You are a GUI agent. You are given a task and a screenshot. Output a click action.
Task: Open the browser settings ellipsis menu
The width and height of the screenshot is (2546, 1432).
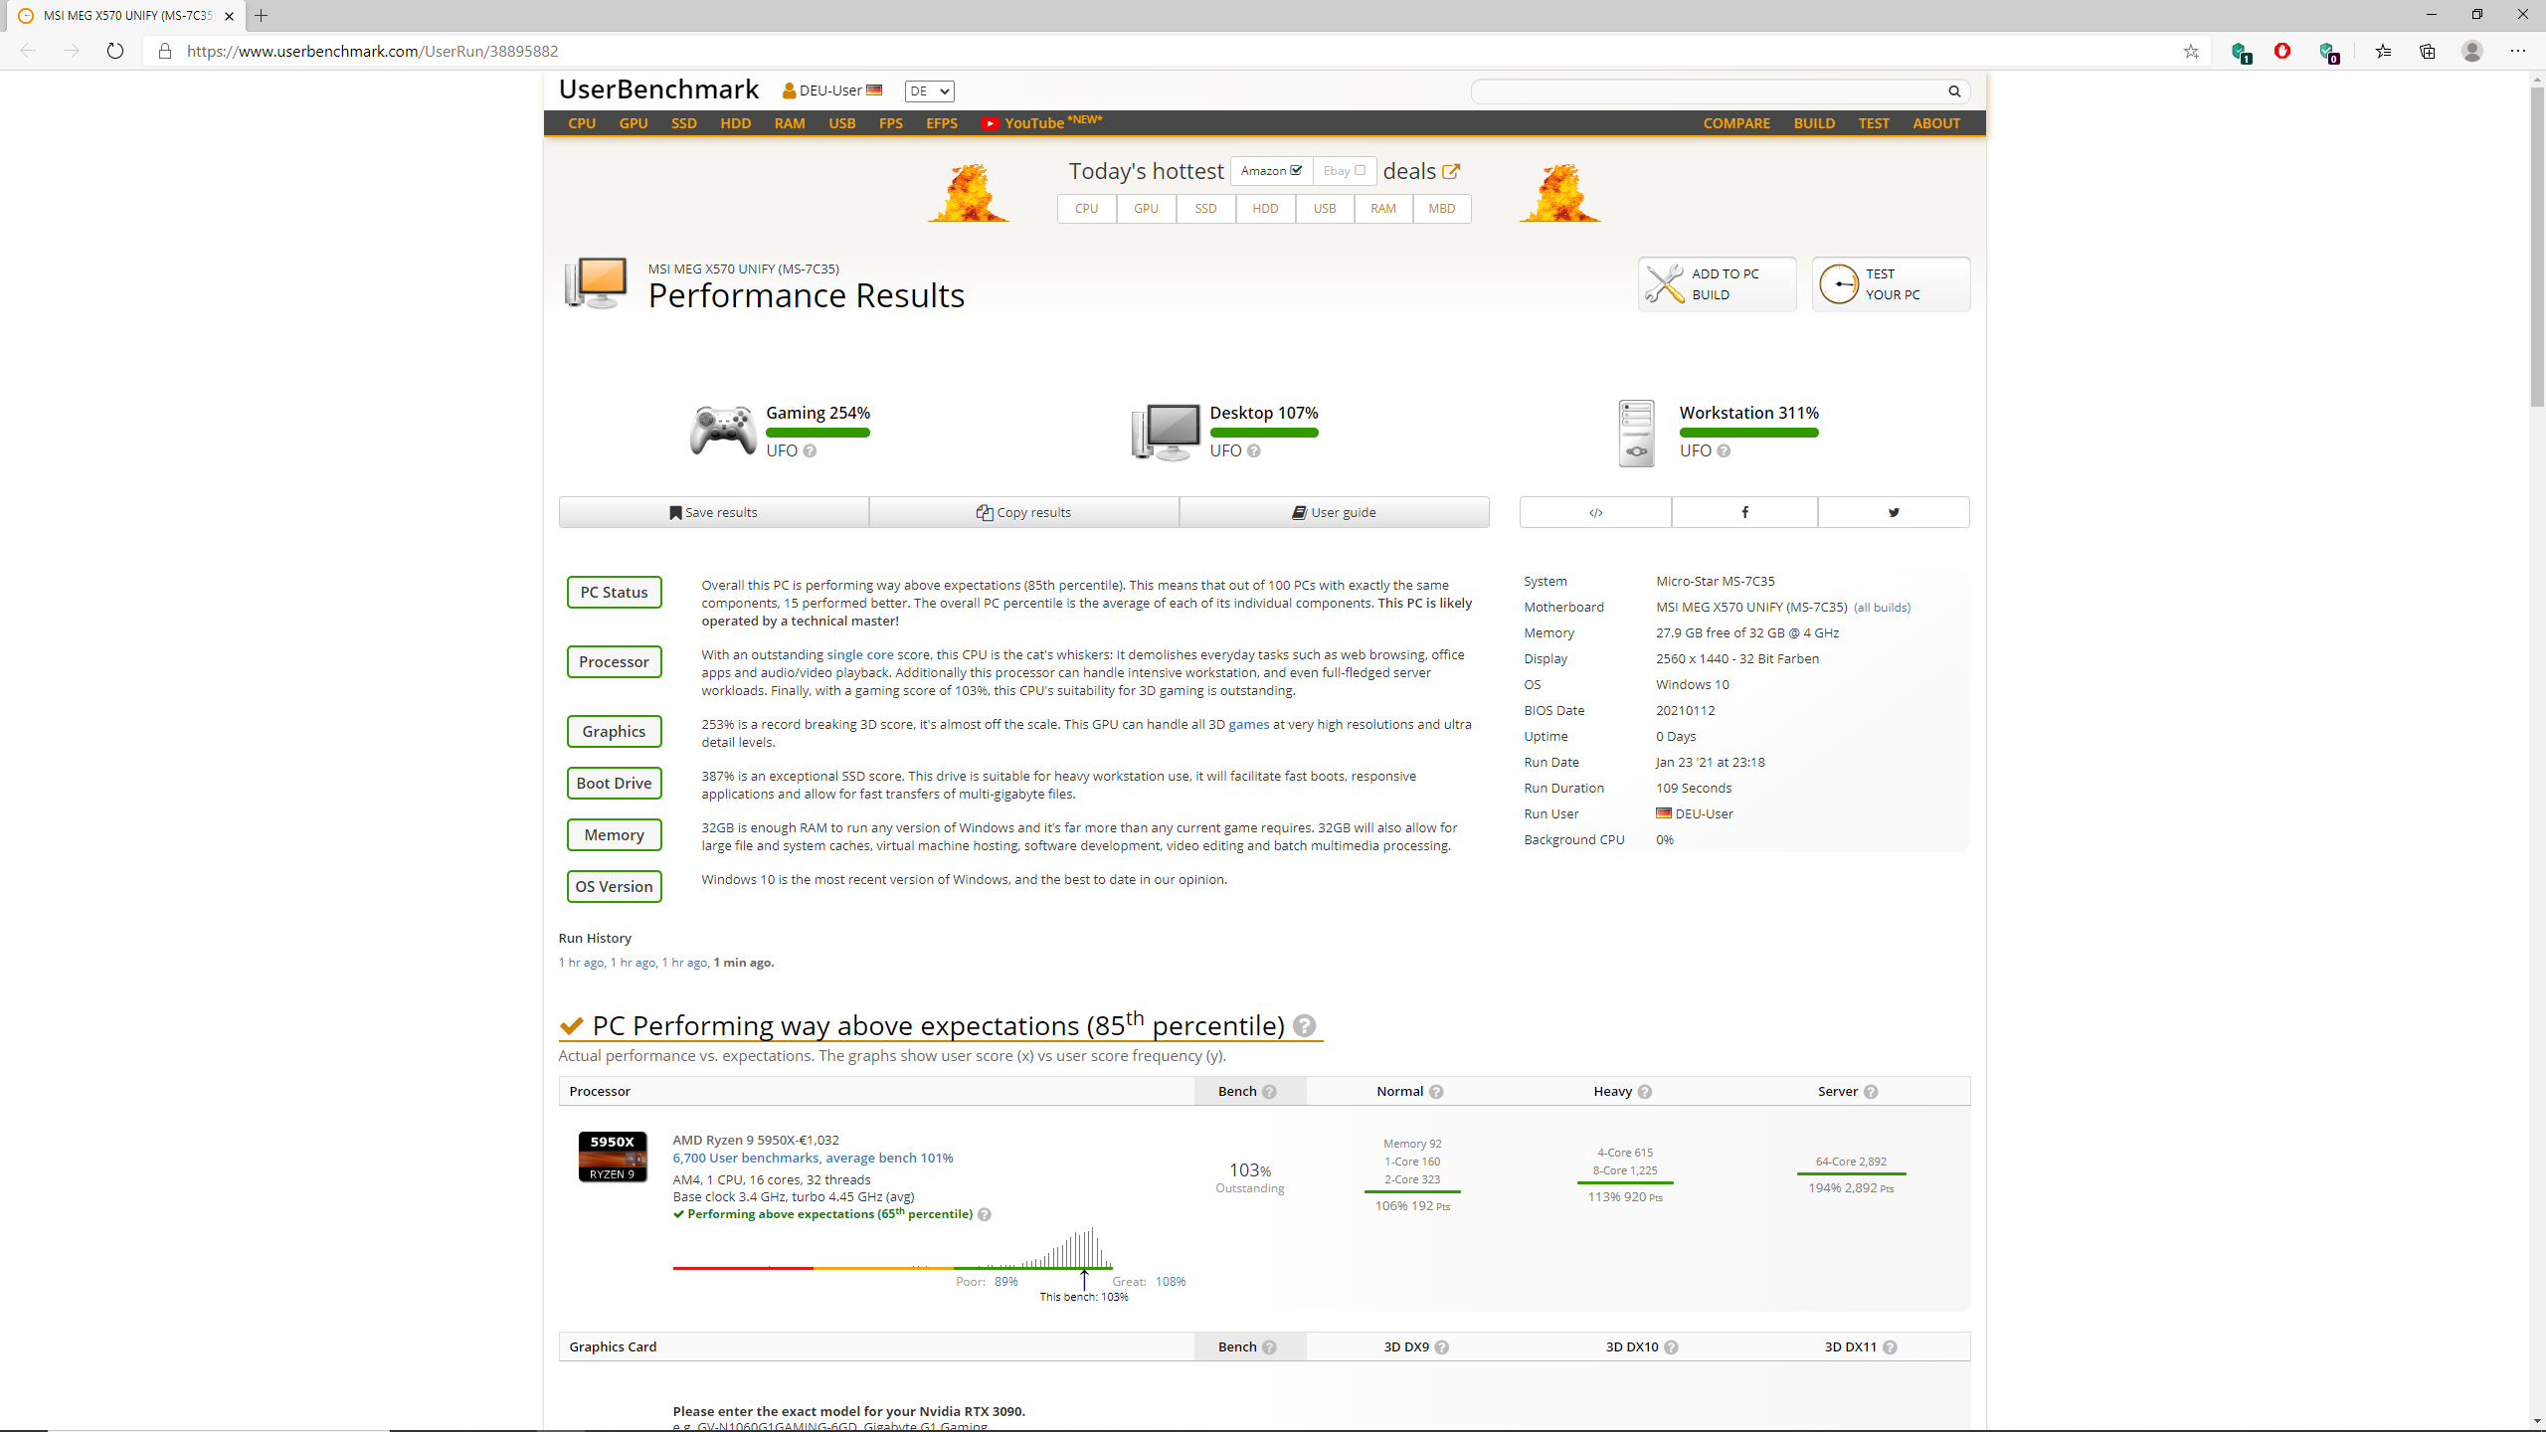coord(2517,51)
